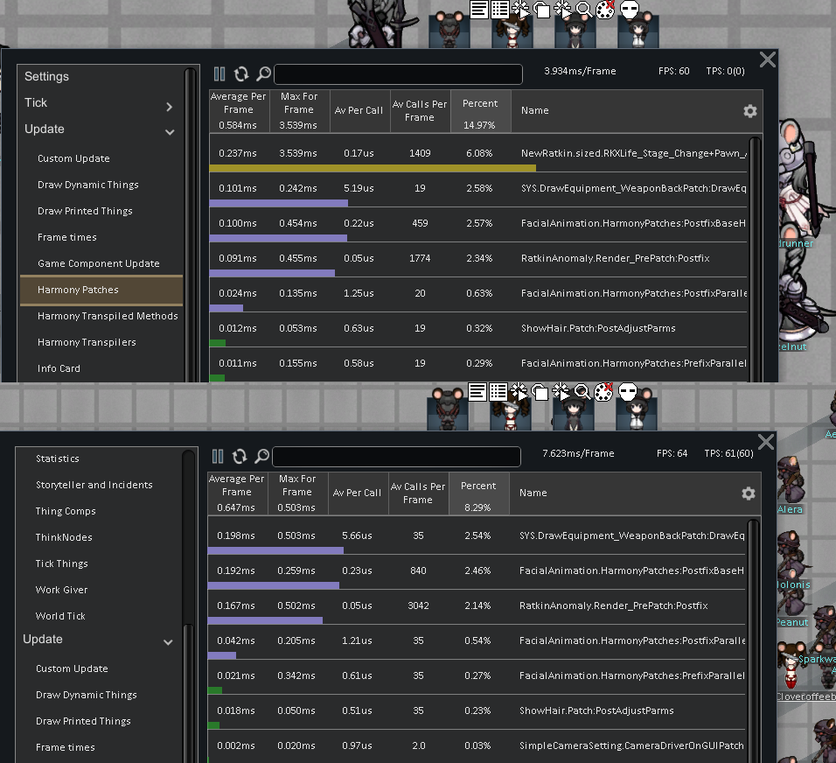Click the sparkle-arrow icon beside the upper table-list icon
The width and height of the screenshot is (836, 763).
coord(520,9)
